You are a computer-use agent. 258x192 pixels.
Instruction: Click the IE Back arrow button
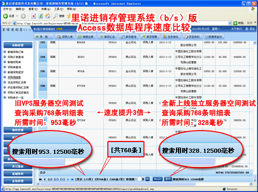6,16
